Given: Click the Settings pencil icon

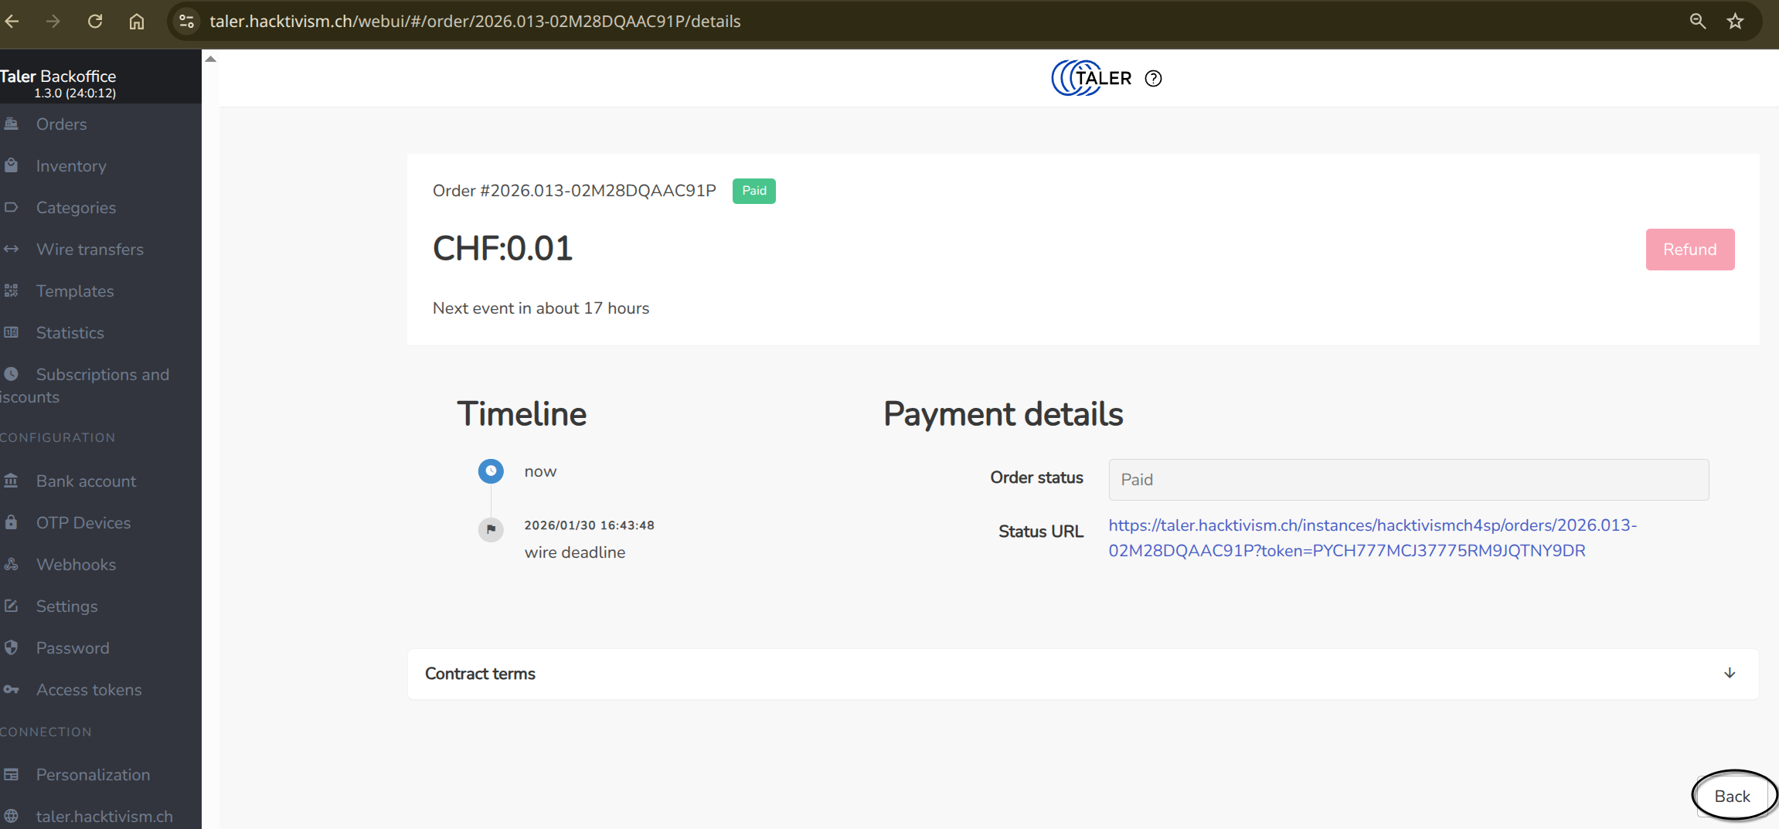Looking at the screenshot, I should pos(11,606).
